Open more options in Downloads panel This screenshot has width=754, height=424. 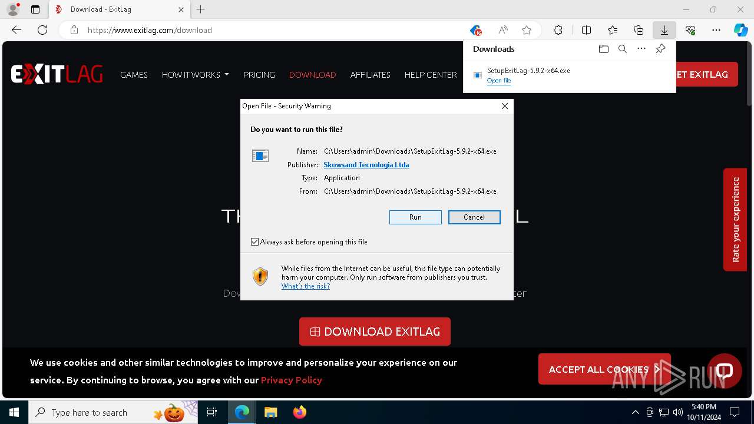(x=641, y=49)
